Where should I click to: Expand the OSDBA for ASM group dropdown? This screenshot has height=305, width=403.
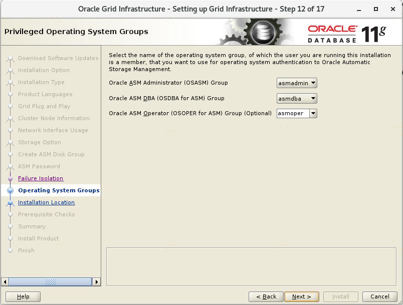tap(297, 98)
